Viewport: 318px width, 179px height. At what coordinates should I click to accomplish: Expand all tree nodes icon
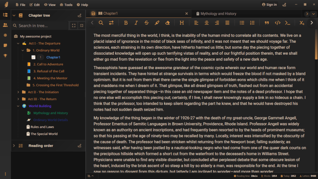click(74, 26)
